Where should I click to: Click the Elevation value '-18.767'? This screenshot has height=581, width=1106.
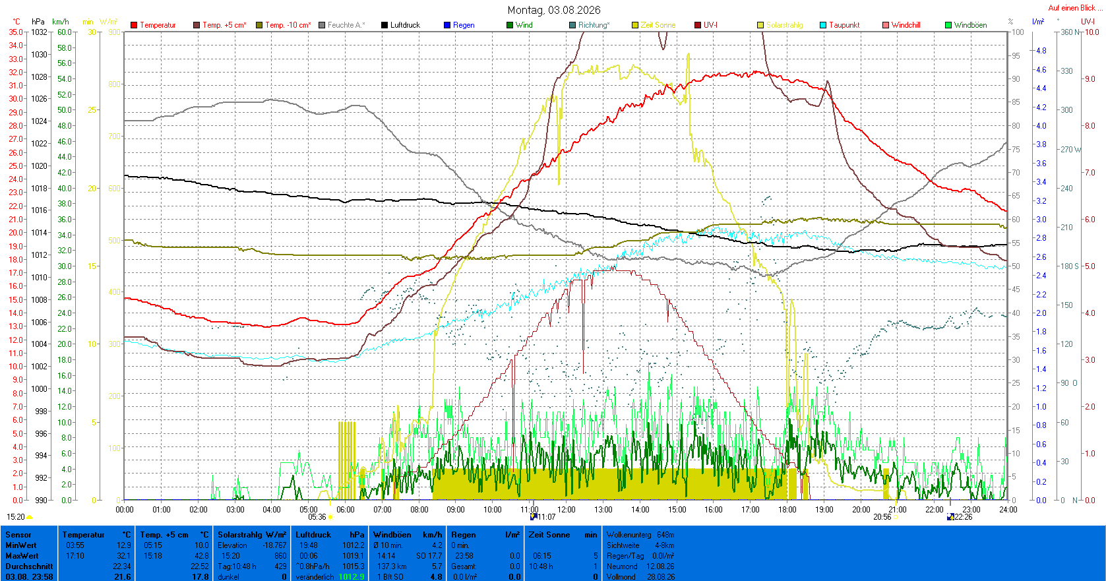tap(275, 545)
